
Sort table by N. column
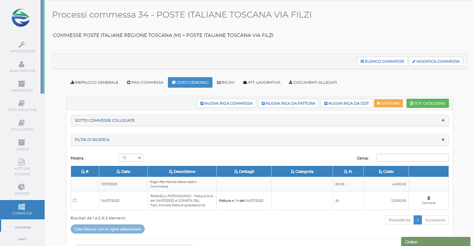click(348, 172)
